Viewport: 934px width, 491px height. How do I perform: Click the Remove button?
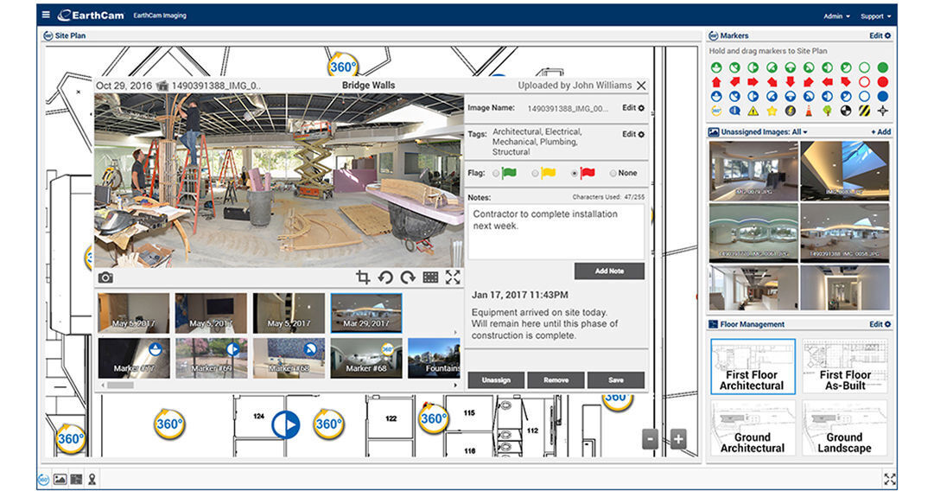coord(556,380)
